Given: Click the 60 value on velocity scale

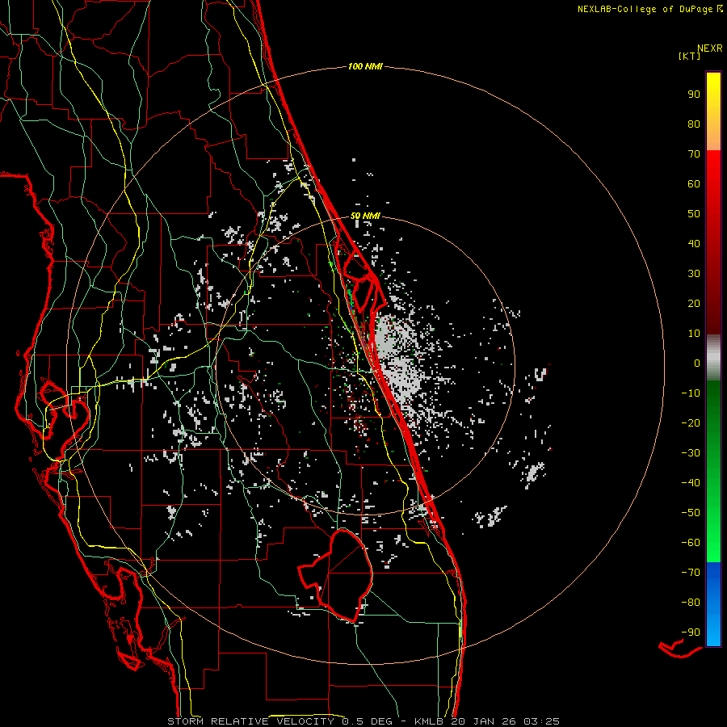Looking at the screenshot, I should point(694,184).
